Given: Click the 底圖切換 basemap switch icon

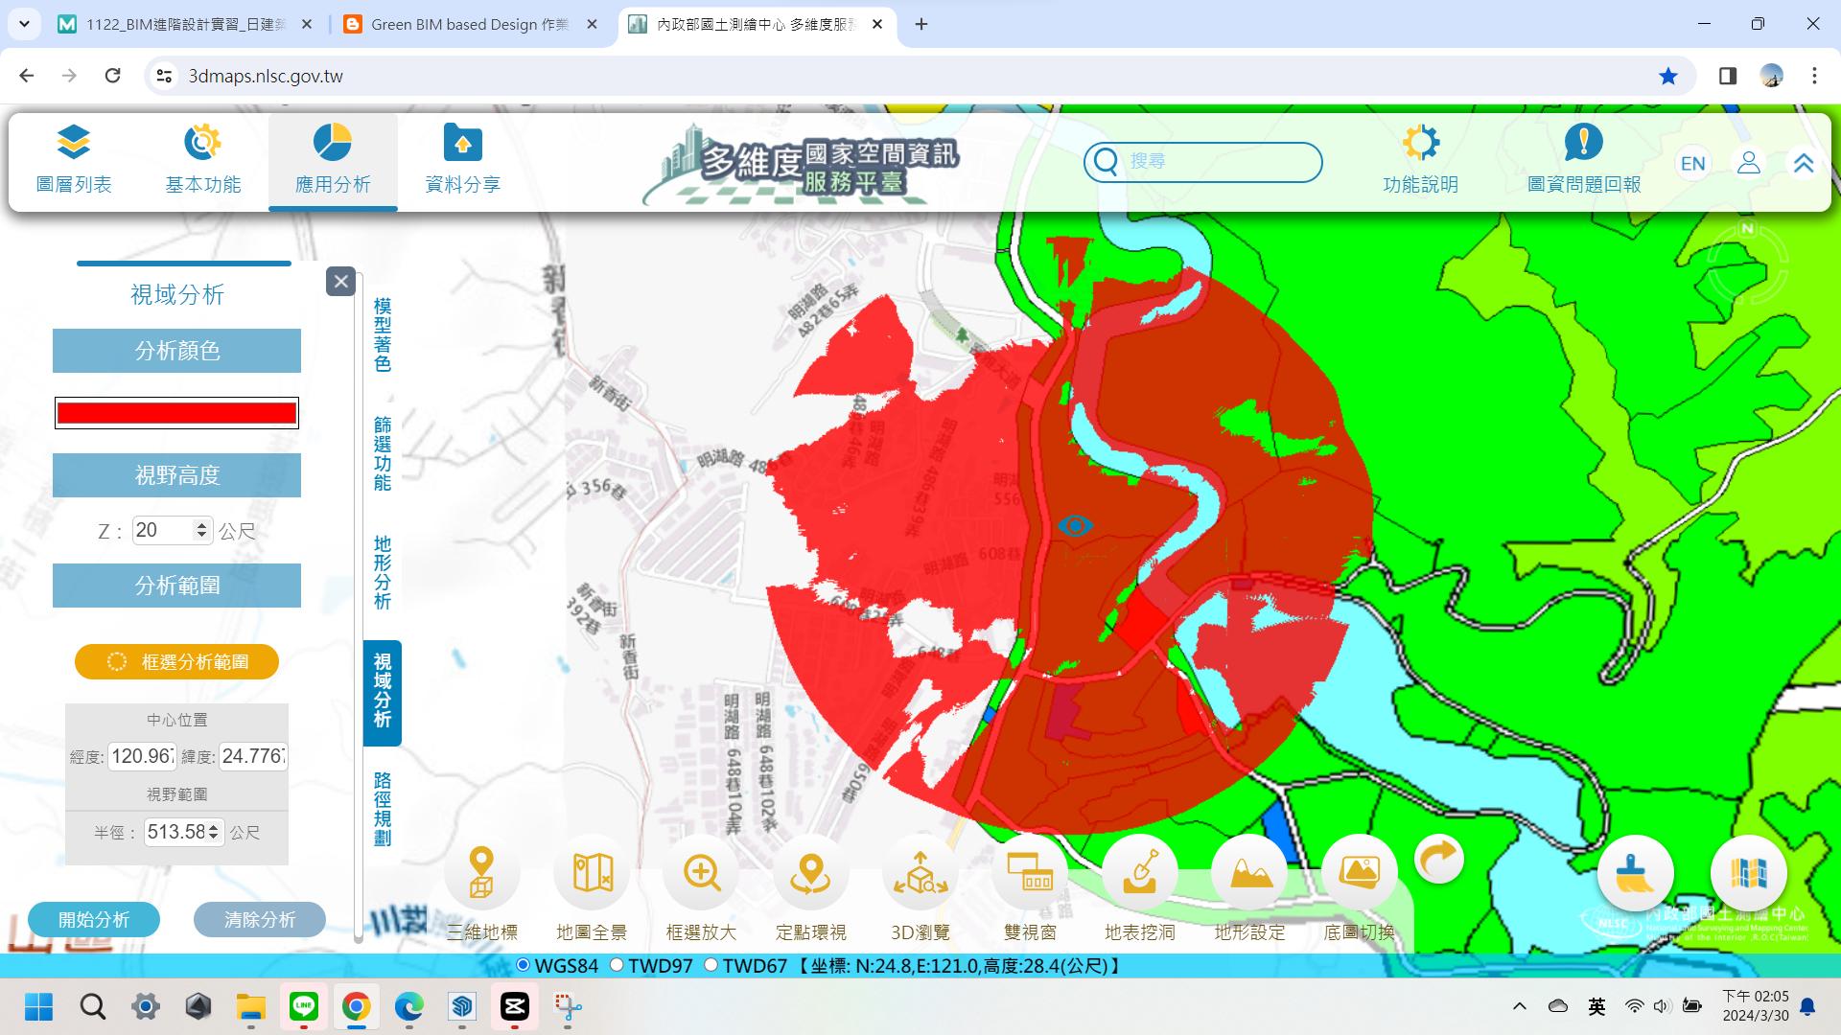Looking at the screenshot, I should [x=1359, y=873].
